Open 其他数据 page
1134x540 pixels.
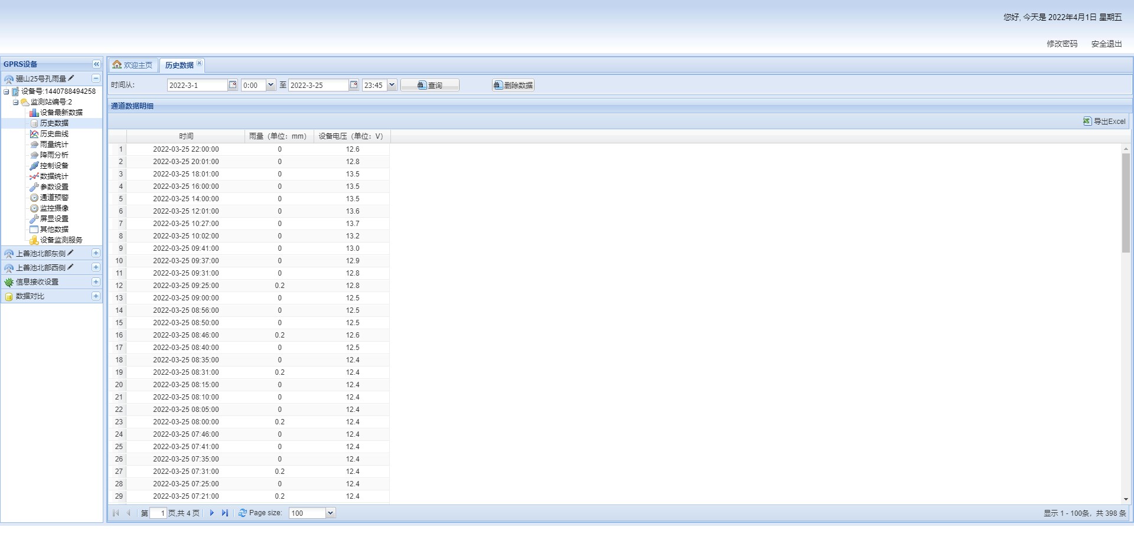pyautogui.click(x=54, y=230)
